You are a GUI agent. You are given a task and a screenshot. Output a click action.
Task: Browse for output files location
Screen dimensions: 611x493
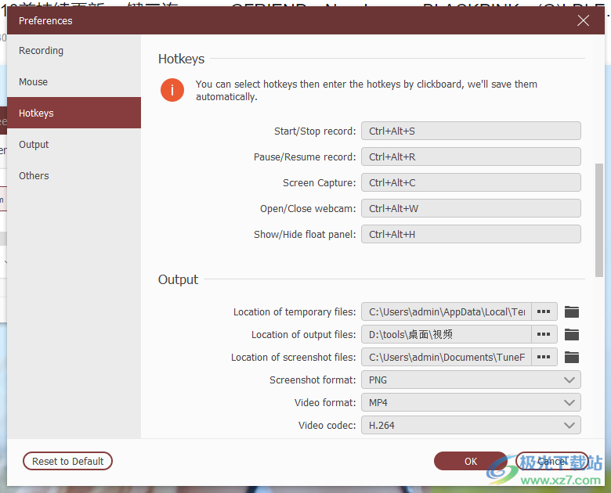pos(544,334)
